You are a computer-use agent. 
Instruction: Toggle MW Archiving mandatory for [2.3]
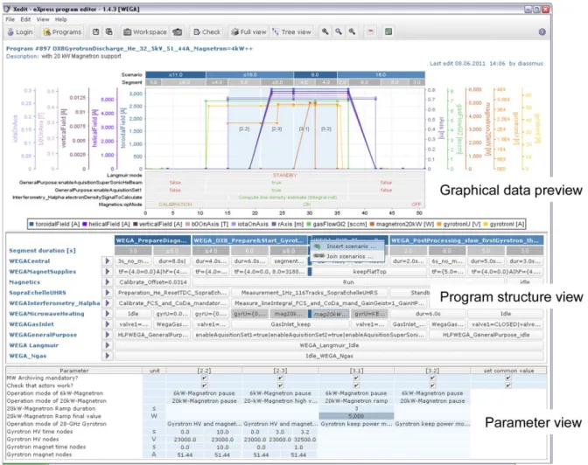tap(280, 378)
